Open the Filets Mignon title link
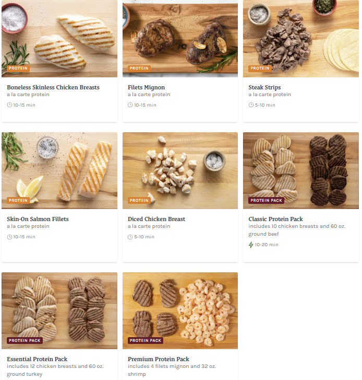The image size is (362, 380). [146, 87]
